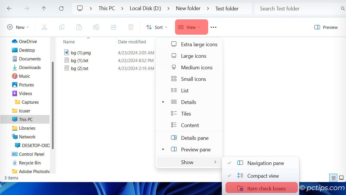Select the Rename icon
The height and width of the screenshot is (195, 346).
(x=96, y=27)
